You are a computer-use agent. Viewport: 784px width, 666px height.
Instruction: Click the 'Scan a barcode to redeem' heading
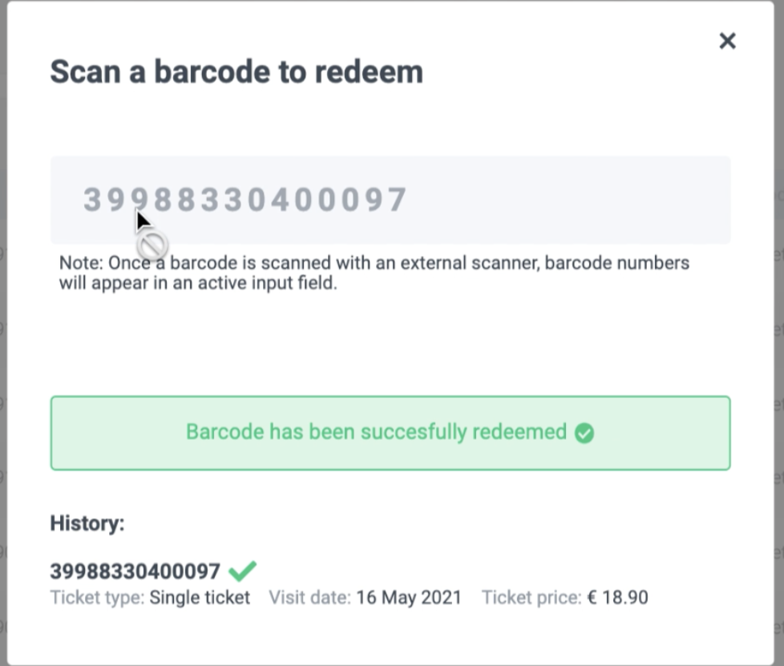point(236,72)
